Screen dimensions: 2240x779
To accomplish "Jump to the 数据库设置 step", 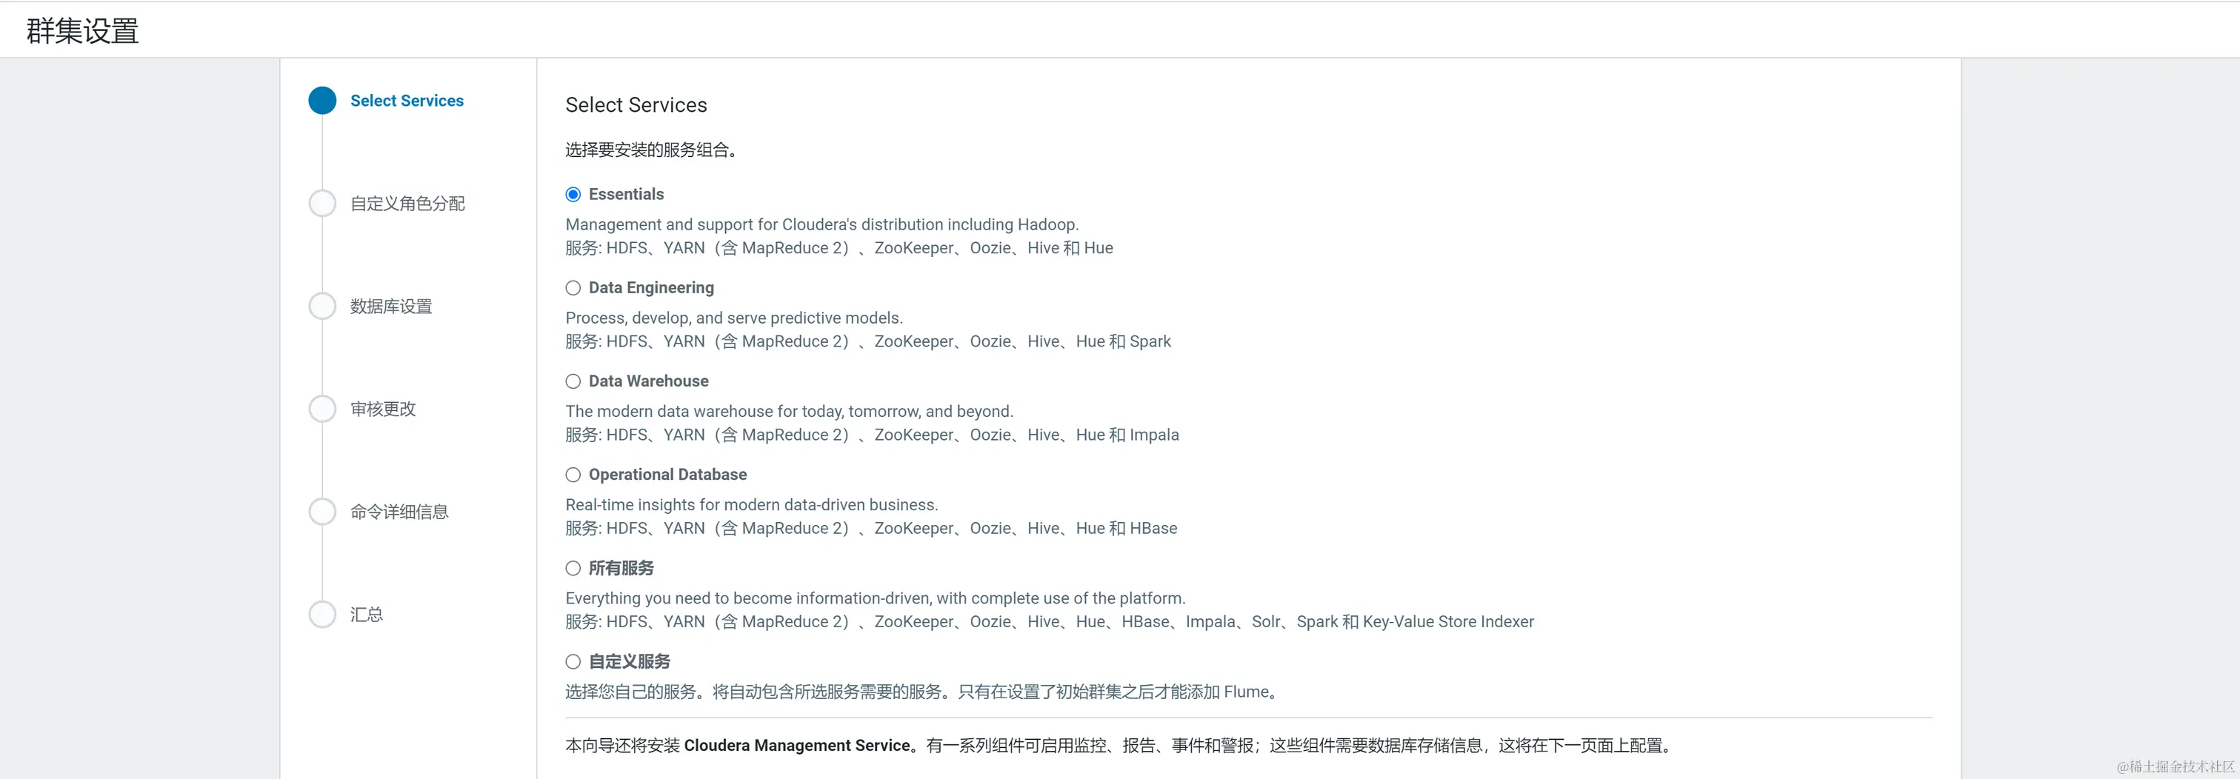I will click(x=391, y=306).
